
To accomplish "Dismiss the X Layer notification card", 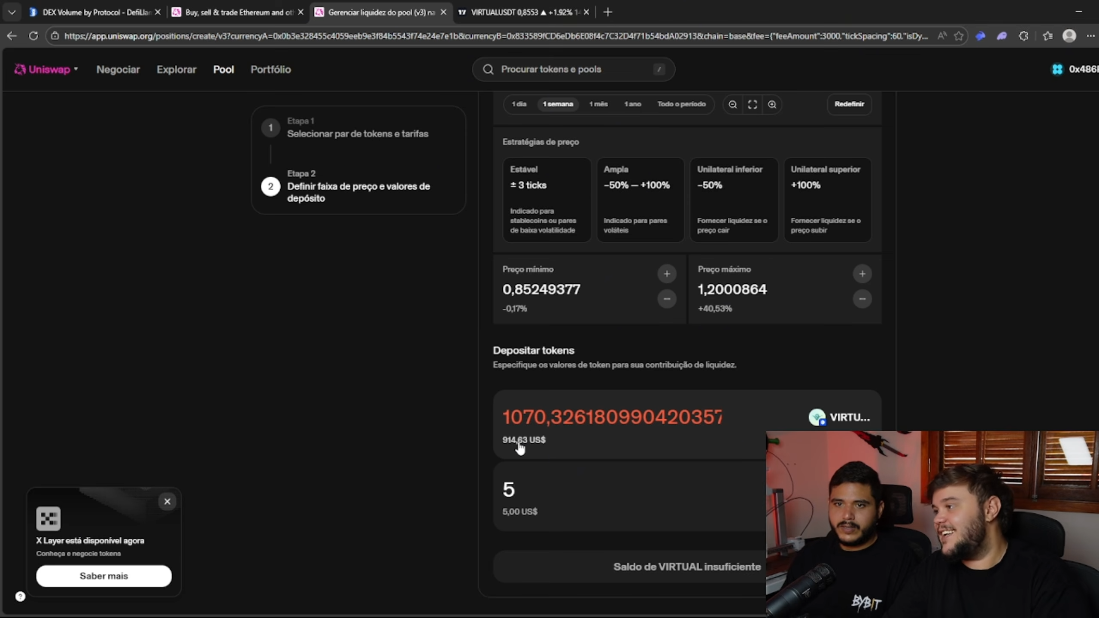I will point(167,501).
